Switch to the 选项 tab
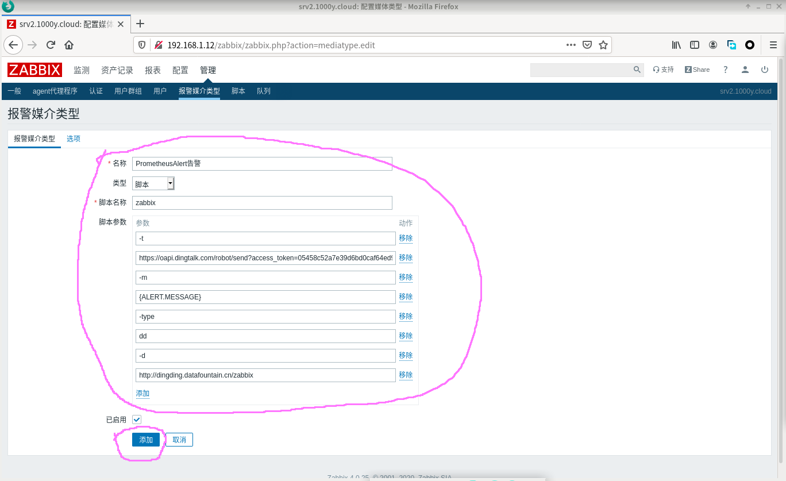 [x=74, y=138]
